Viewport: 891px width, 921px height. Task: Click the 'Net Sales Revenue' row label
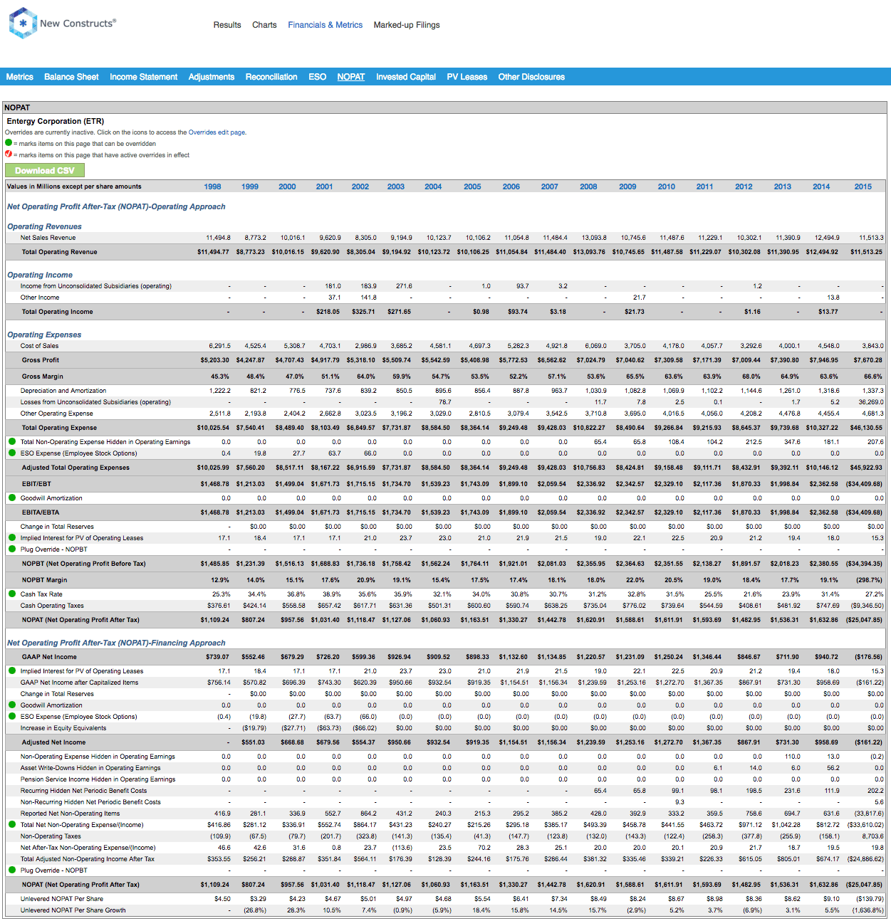48,238
